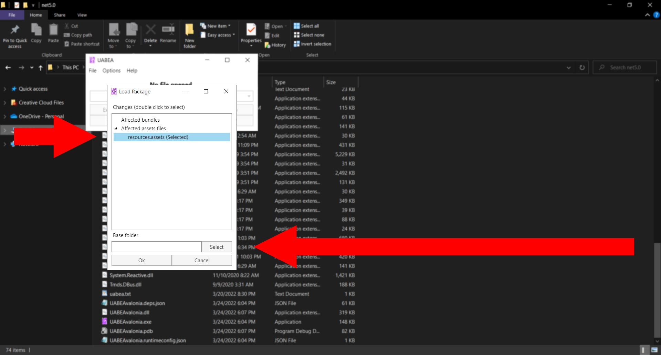Click Up one level arrow

pos(41,68)
